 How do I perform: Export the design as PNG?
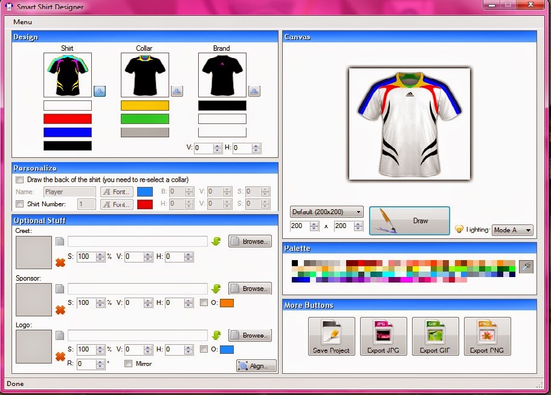487,336
